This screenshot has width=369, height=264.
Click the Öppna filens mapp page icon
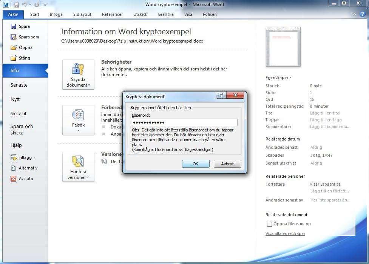269,224
